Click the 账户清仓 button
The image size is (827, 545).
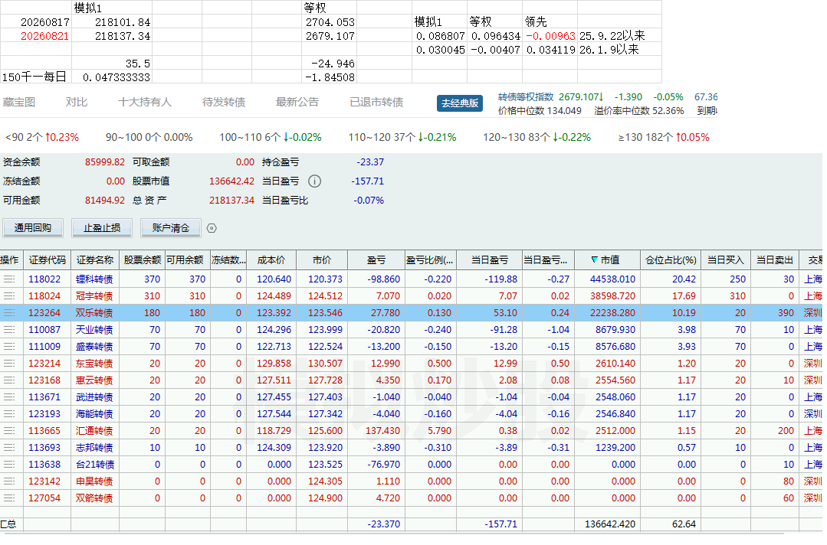(170, 228)
